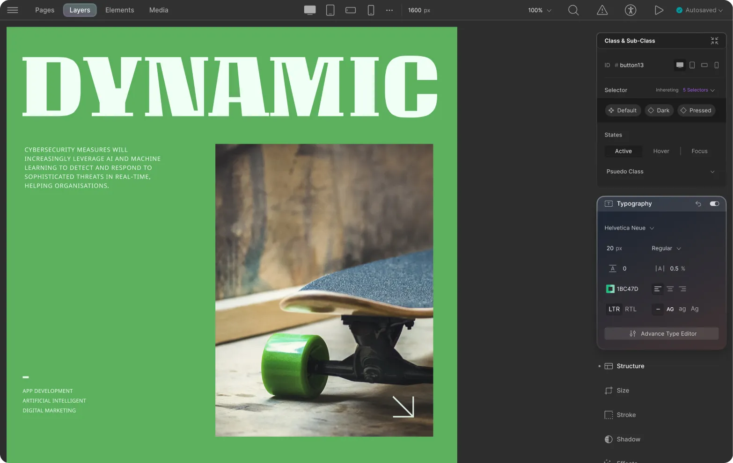This screenshot has height=463, width=733.
Task: Preview the page with play icon
Action: 659,10
